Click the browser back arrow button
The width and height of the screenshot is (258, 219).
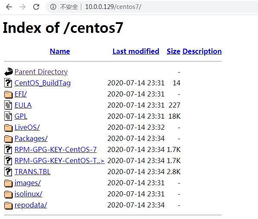[x=9, y=7]
